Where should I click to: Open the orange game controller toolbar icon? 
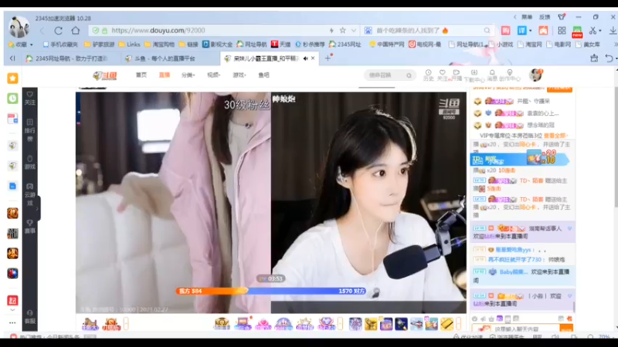pos(543,30)
